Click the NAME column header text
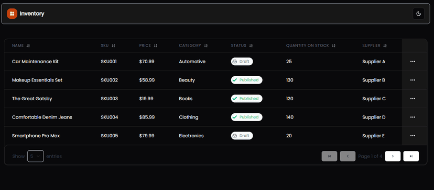Screen dimensions: 434x190 point(18,46)
